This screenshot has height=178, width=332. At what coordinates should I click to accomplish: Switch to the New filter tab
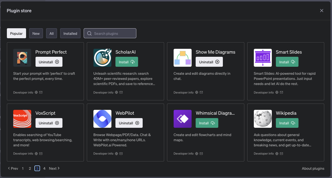[x=36, y=33]
